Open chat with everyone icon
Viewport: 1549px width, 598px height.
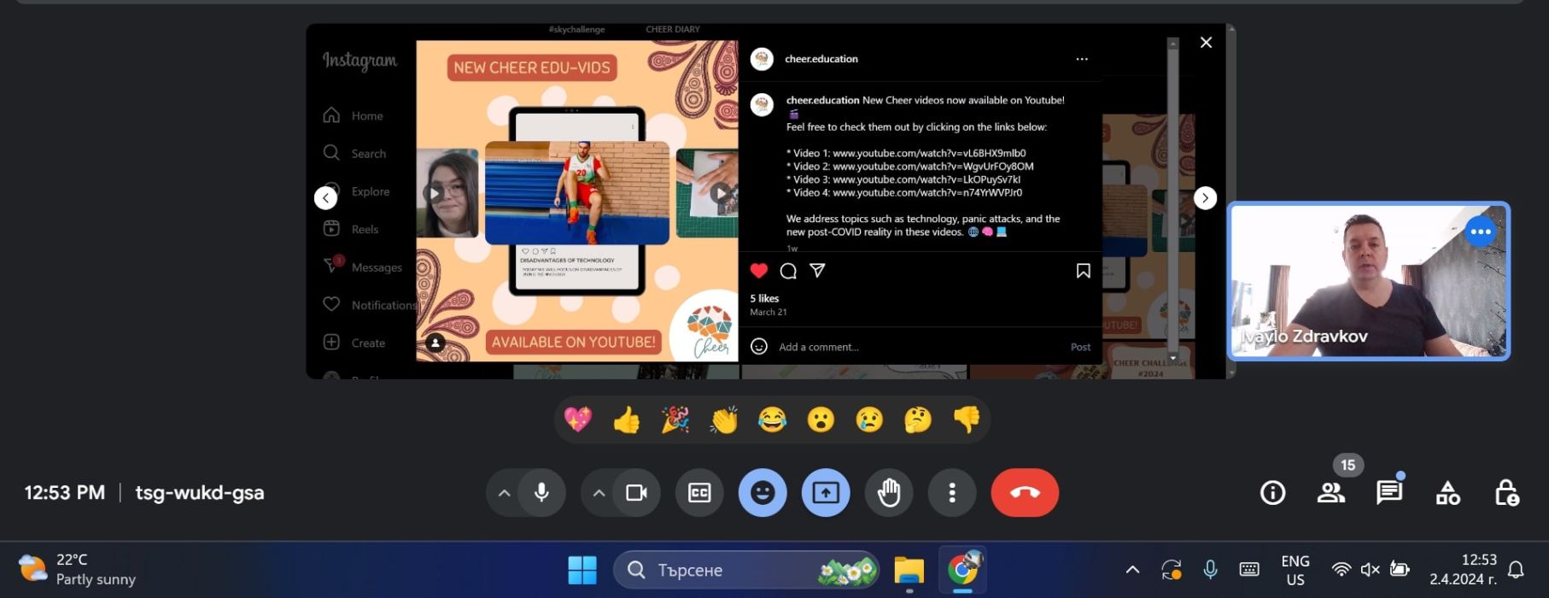pos(1389,493)
